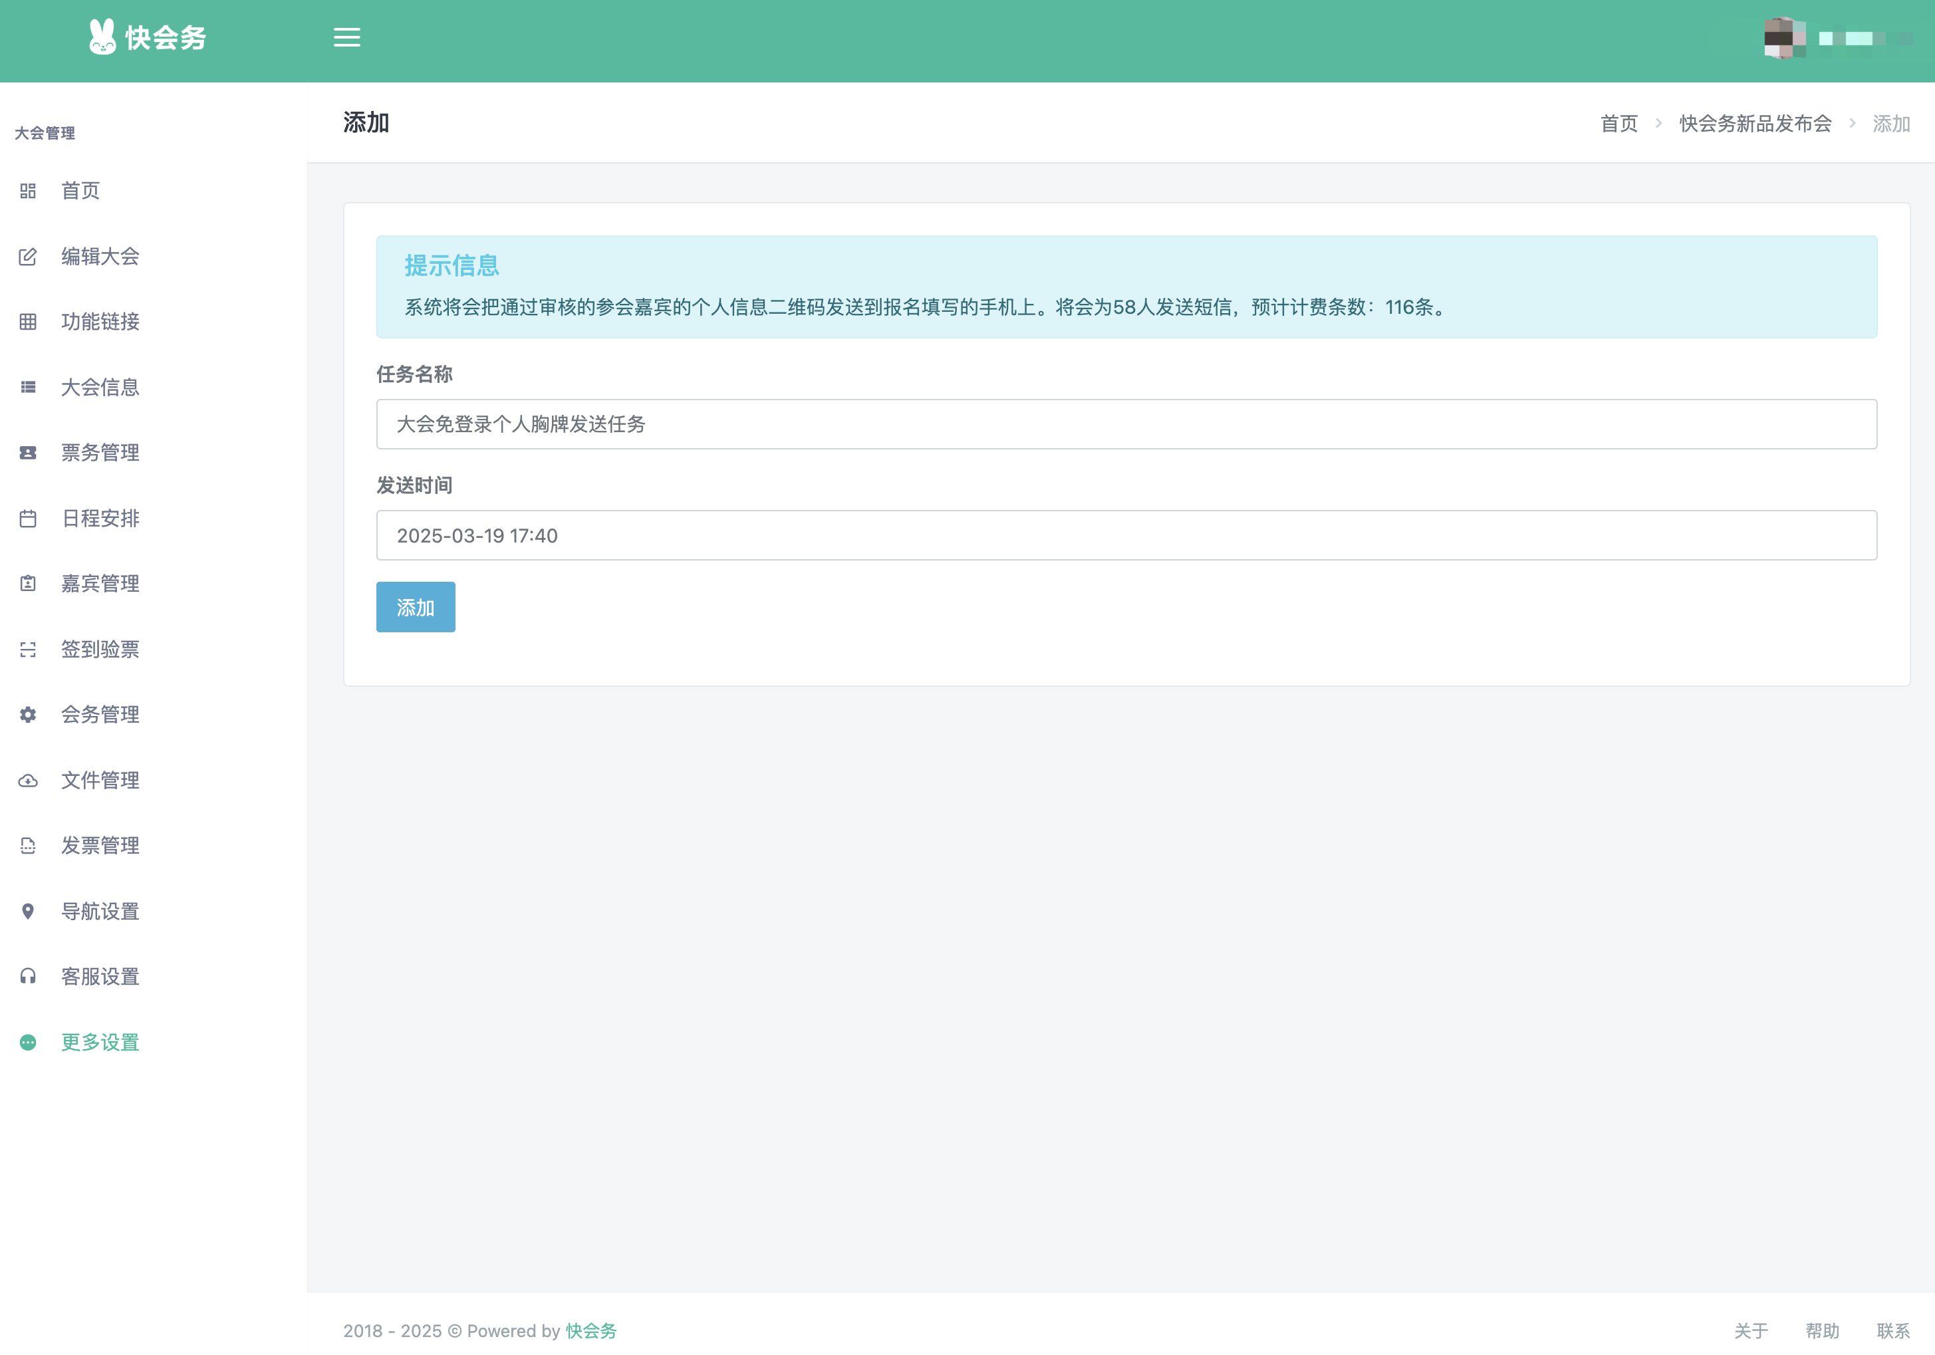The width and height of the screenshot is (1935, 1355).
Task: Focus the 任务名称 input field
Action: click(x=1126, y=424)
